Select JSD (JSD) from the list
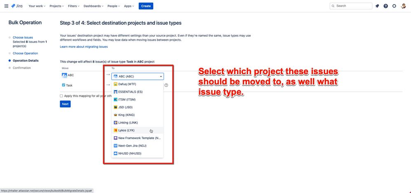The width and height of the screenshot is (411, 193). coord(138,107)
